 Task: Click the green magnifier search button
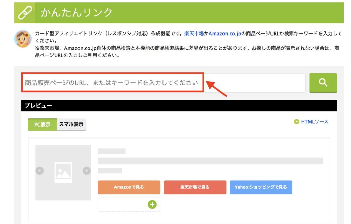pyautogui.click(x=323, y=83)
